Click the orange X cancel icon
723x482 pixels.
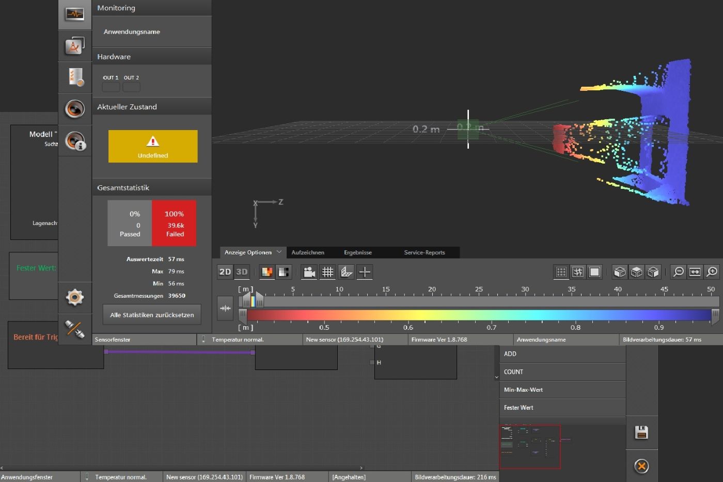click(x=641, y=467)
